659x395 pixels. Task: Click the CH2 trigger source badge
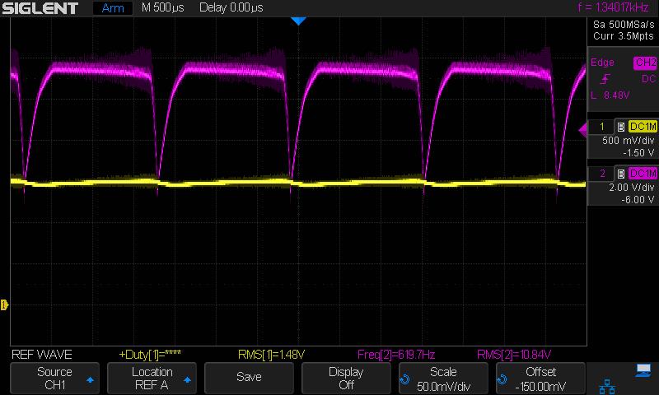[645, 63]
